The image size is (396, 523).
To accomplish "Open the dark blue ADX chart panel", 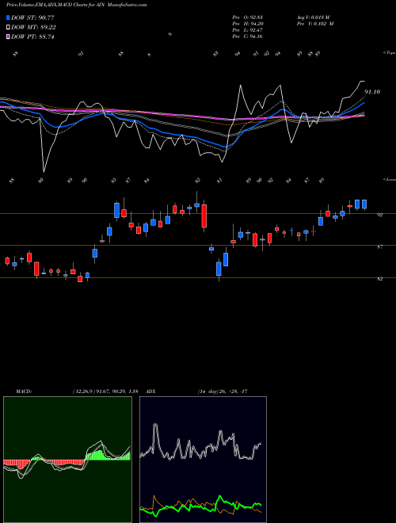I will (x=203, y=460).
